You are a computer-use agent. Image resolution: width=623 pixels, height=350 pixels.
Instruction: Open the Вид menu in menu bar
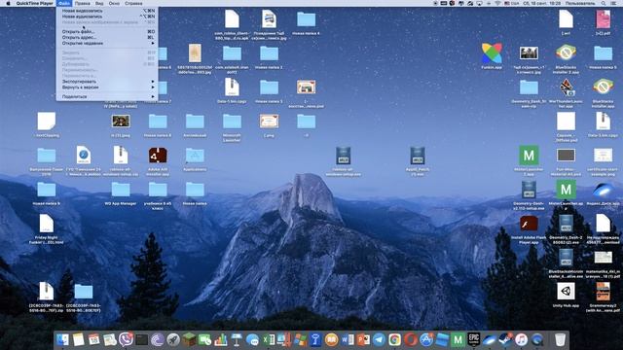(99, 3)
